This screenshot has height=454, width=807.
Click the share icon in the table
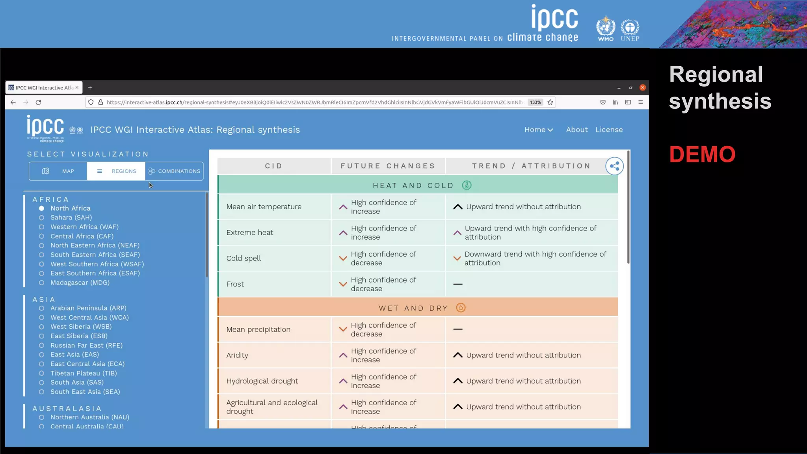point(614,166)
